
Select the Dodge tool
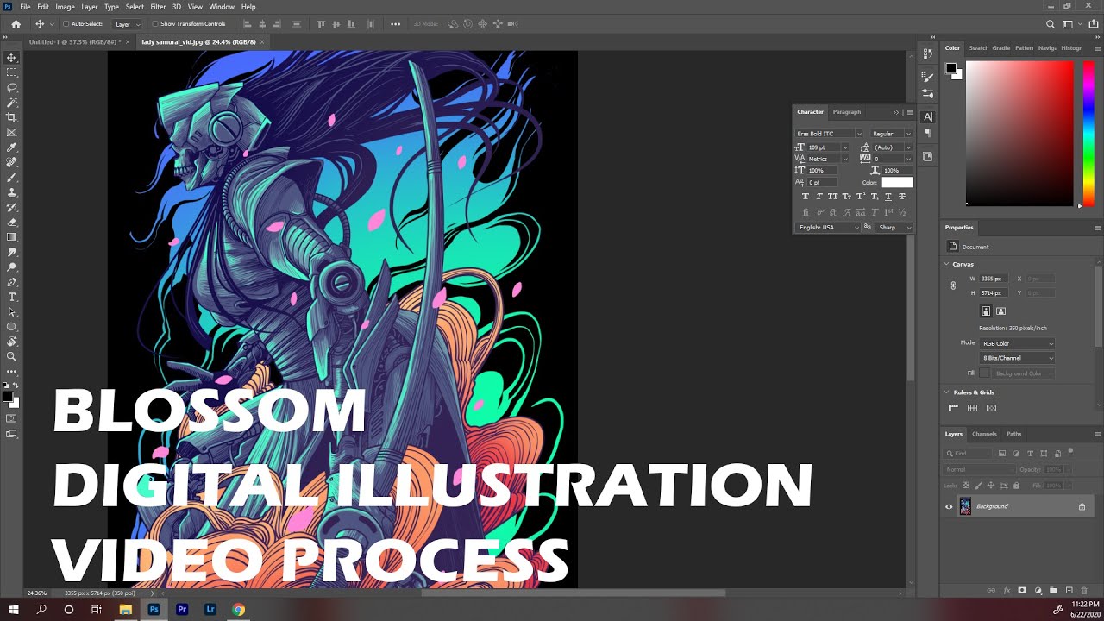(11, 267)
